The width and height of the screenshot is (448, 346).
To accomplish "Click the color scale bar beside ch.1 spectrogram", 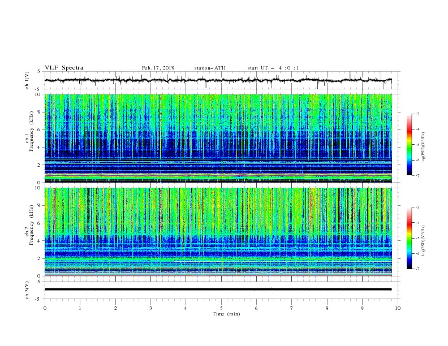I will (x=409, y=145).
